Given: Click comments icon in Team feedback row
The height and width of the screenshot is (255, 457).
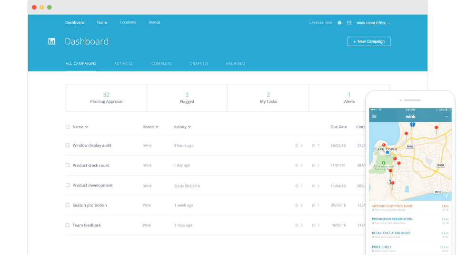Looking at the screenshot, I should 314,226.
